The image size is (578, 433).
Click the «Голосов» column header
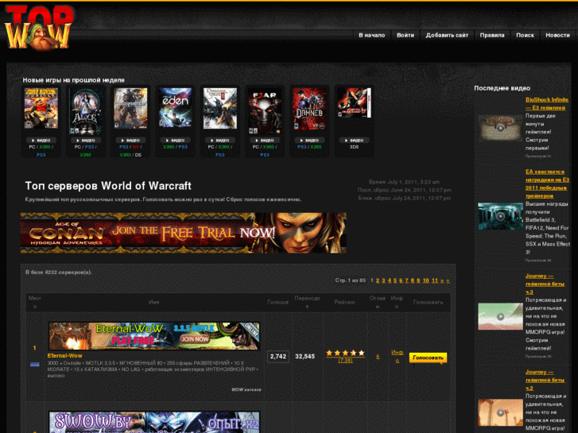(x=277, y=302)
